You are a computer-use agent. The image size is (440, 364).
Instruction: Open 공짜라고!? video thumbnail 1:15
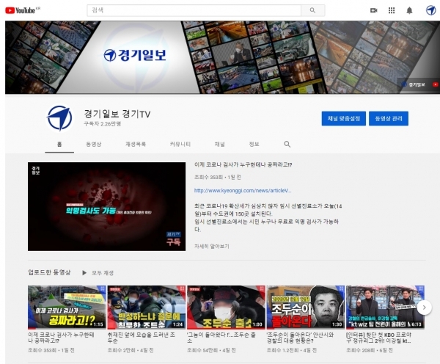pos(67,307)
